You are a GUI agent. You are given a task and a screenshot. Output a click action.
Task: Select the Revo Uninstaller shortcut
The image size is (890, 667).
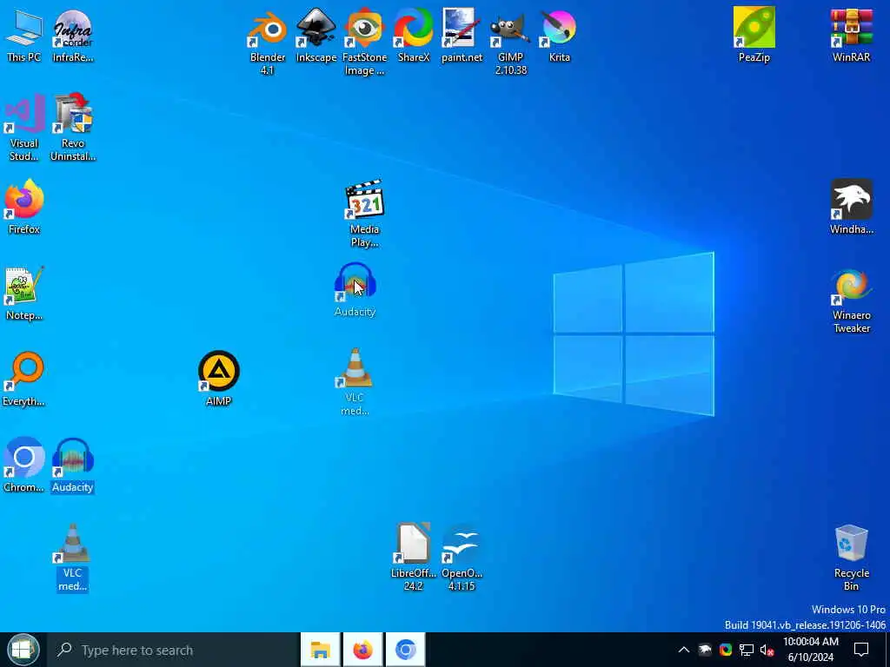click(x=73, y=129)
